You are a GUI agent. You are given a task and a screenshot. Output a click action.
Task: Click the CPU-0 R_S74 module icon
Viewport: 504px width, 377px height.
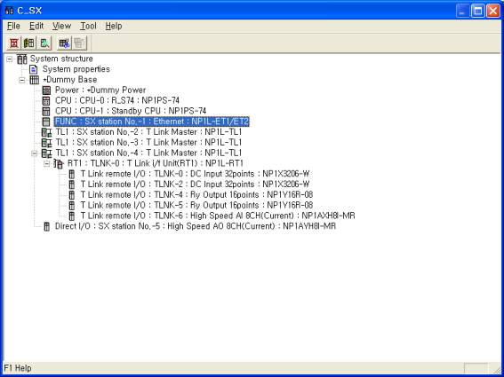point(46,101)
